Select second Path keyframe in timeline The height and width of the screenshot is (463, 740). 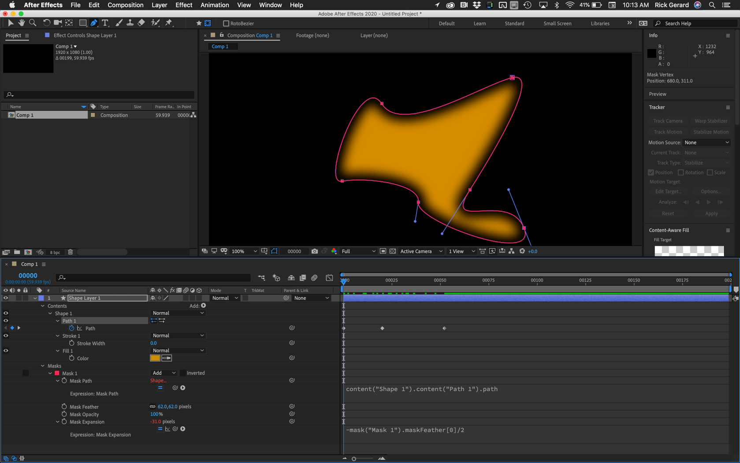click(382, 328)
